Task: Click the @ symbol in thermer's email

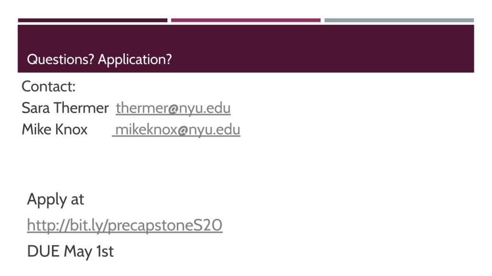Action: [x=173, y=109]
